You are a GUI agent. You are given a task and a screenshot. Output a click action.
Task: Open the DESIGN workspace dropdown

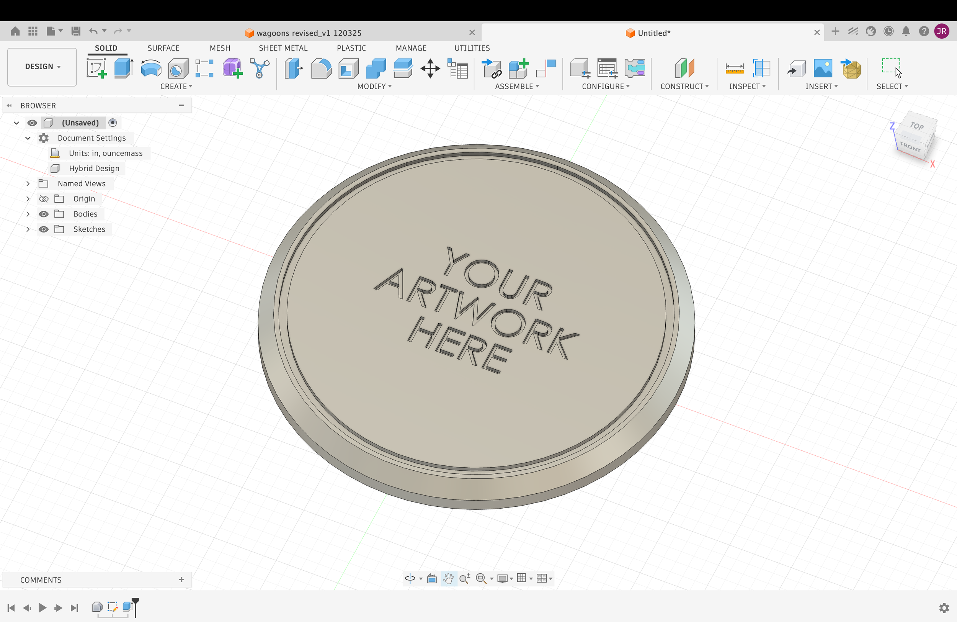click(x=42, y=67)
